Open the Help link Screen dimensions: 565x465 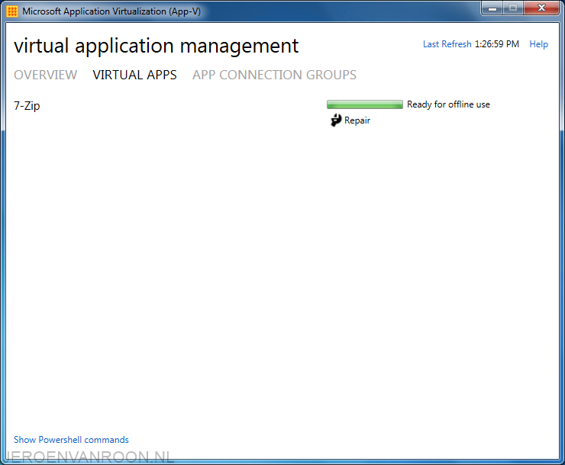539,44
